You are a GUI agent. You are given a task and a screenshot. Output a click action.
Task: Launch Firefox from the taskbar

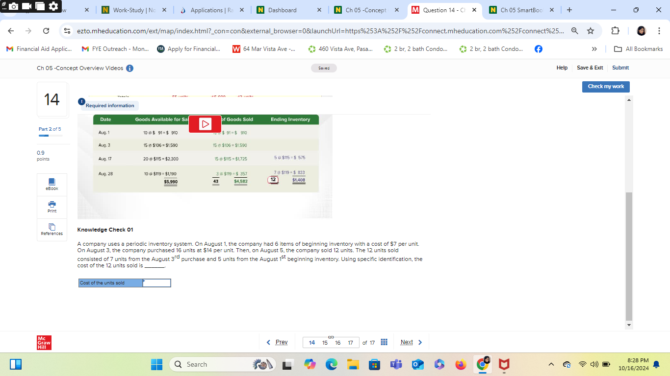pos(461,364)
